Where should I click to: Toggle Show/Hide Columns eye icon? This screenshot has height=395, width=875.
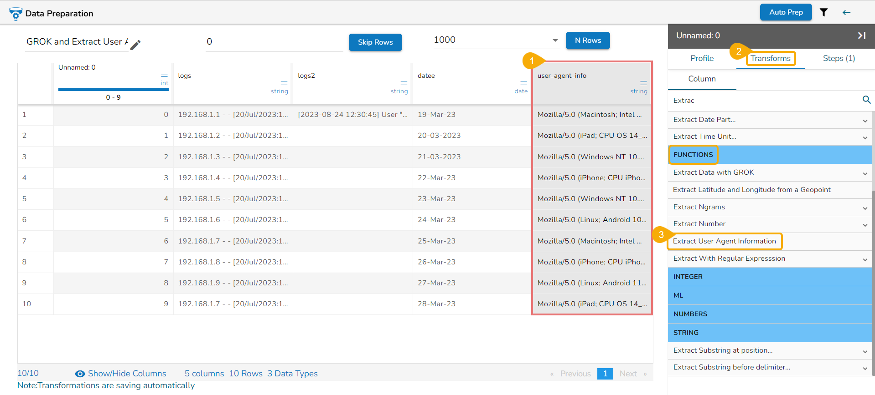coord(80,374)
